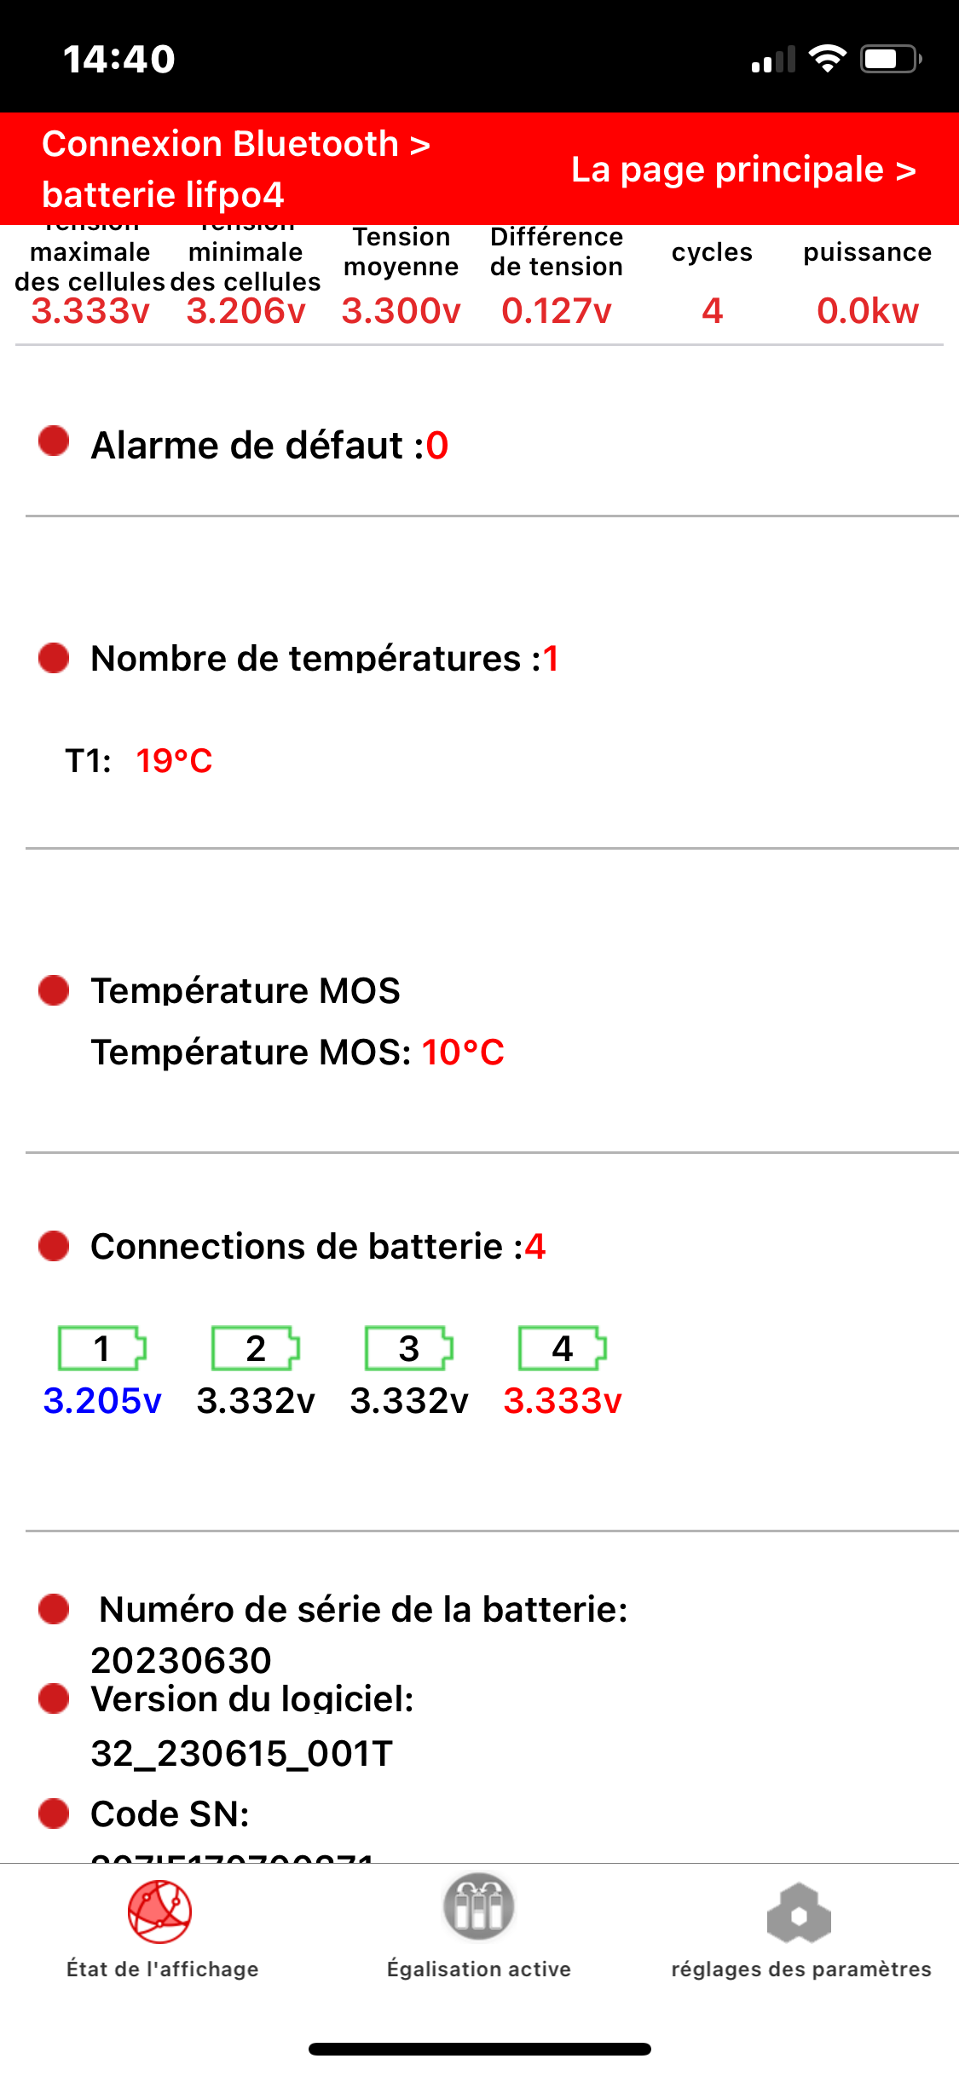
Task: Tap battery cell 2 icon
Action: [x=256, y=1348]
